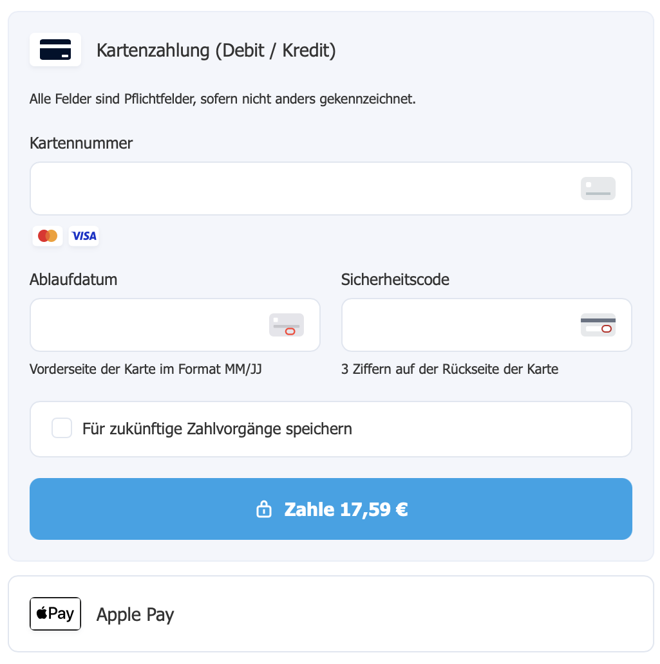Click the mandatory fields notice text
The image size is (660, 664).
click(x=223, y=99)
